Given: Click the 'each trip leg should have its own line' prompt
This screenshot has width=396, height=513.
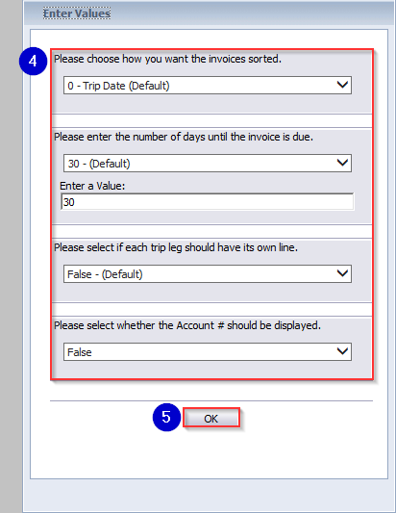Looking at the screenshot, I should pos(176,247).
